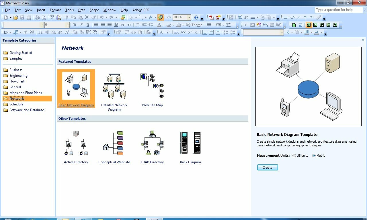Viewport: 367px width, 220px height.
Task: Apply Superscript x² icon
Action: (x=190, y=32)
